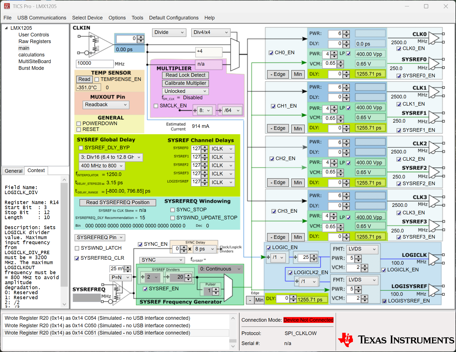Increment the CLKIN delay stepper up arrow
The image size is (456, 352).
(141, 37)
